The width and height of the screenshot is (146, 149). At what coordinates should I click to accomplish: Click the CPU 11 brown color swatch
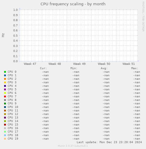pos(5,111)
